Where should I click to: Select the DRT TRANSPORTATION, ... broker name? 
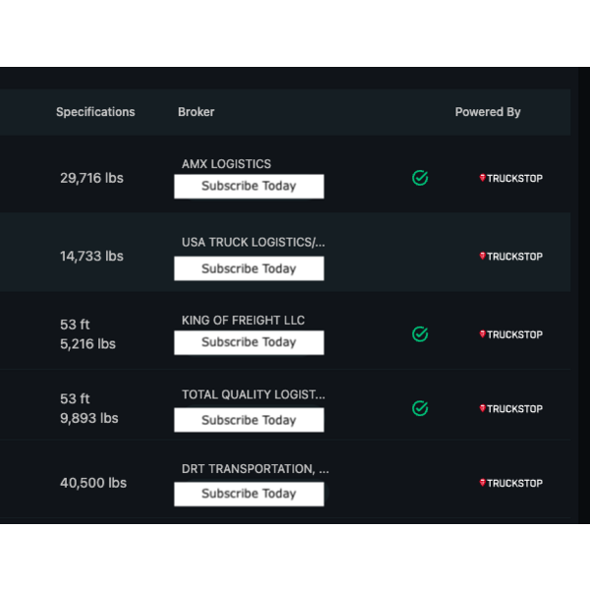tap(255, 469)
